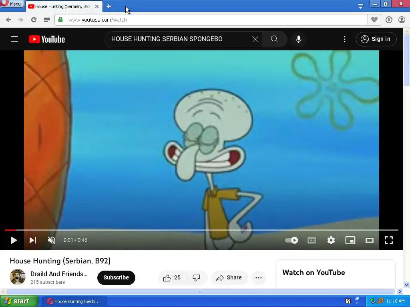Clear the search query with X
This screenshot has width=410, height=307.
point(255,39)
